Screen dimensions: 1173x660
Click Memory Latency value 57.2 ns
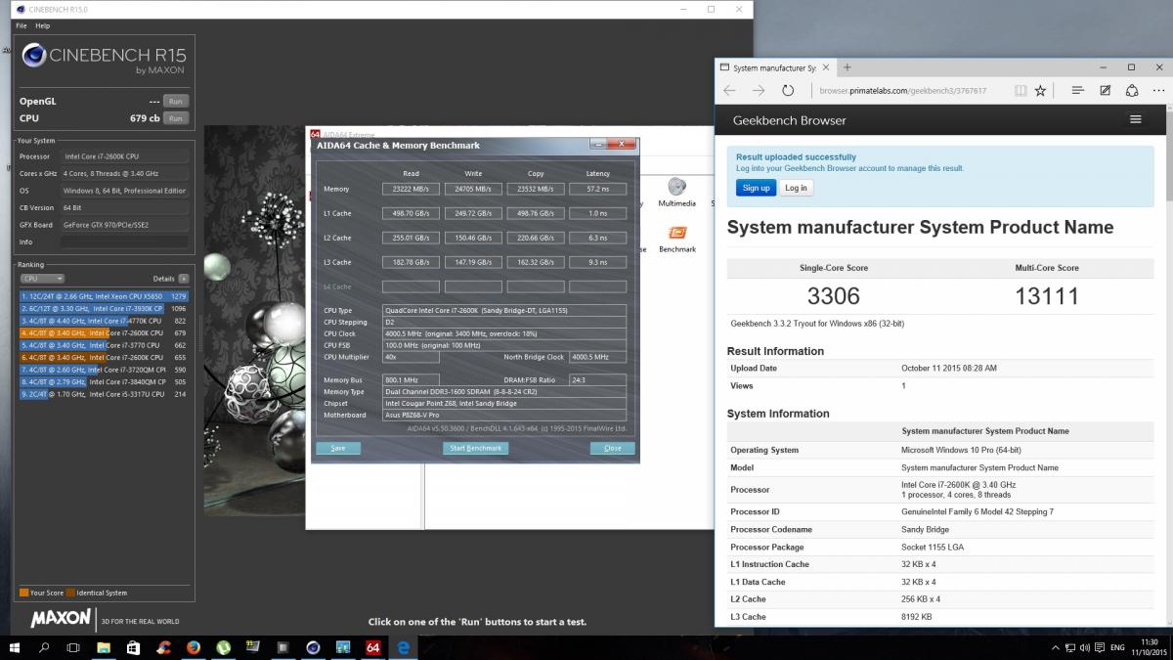[598, 189]
